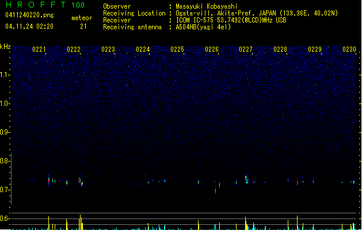Click the 0221 time marker
362x230 pixels.
[39, 49]
